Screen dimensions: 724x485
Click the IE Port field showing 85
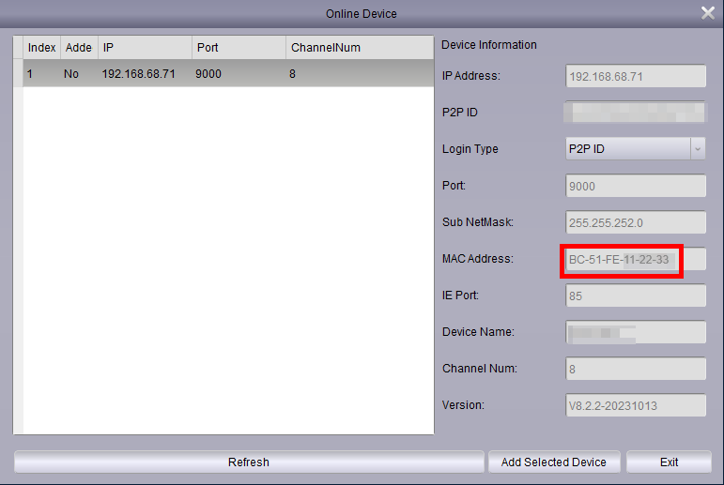tap(636, 296)
